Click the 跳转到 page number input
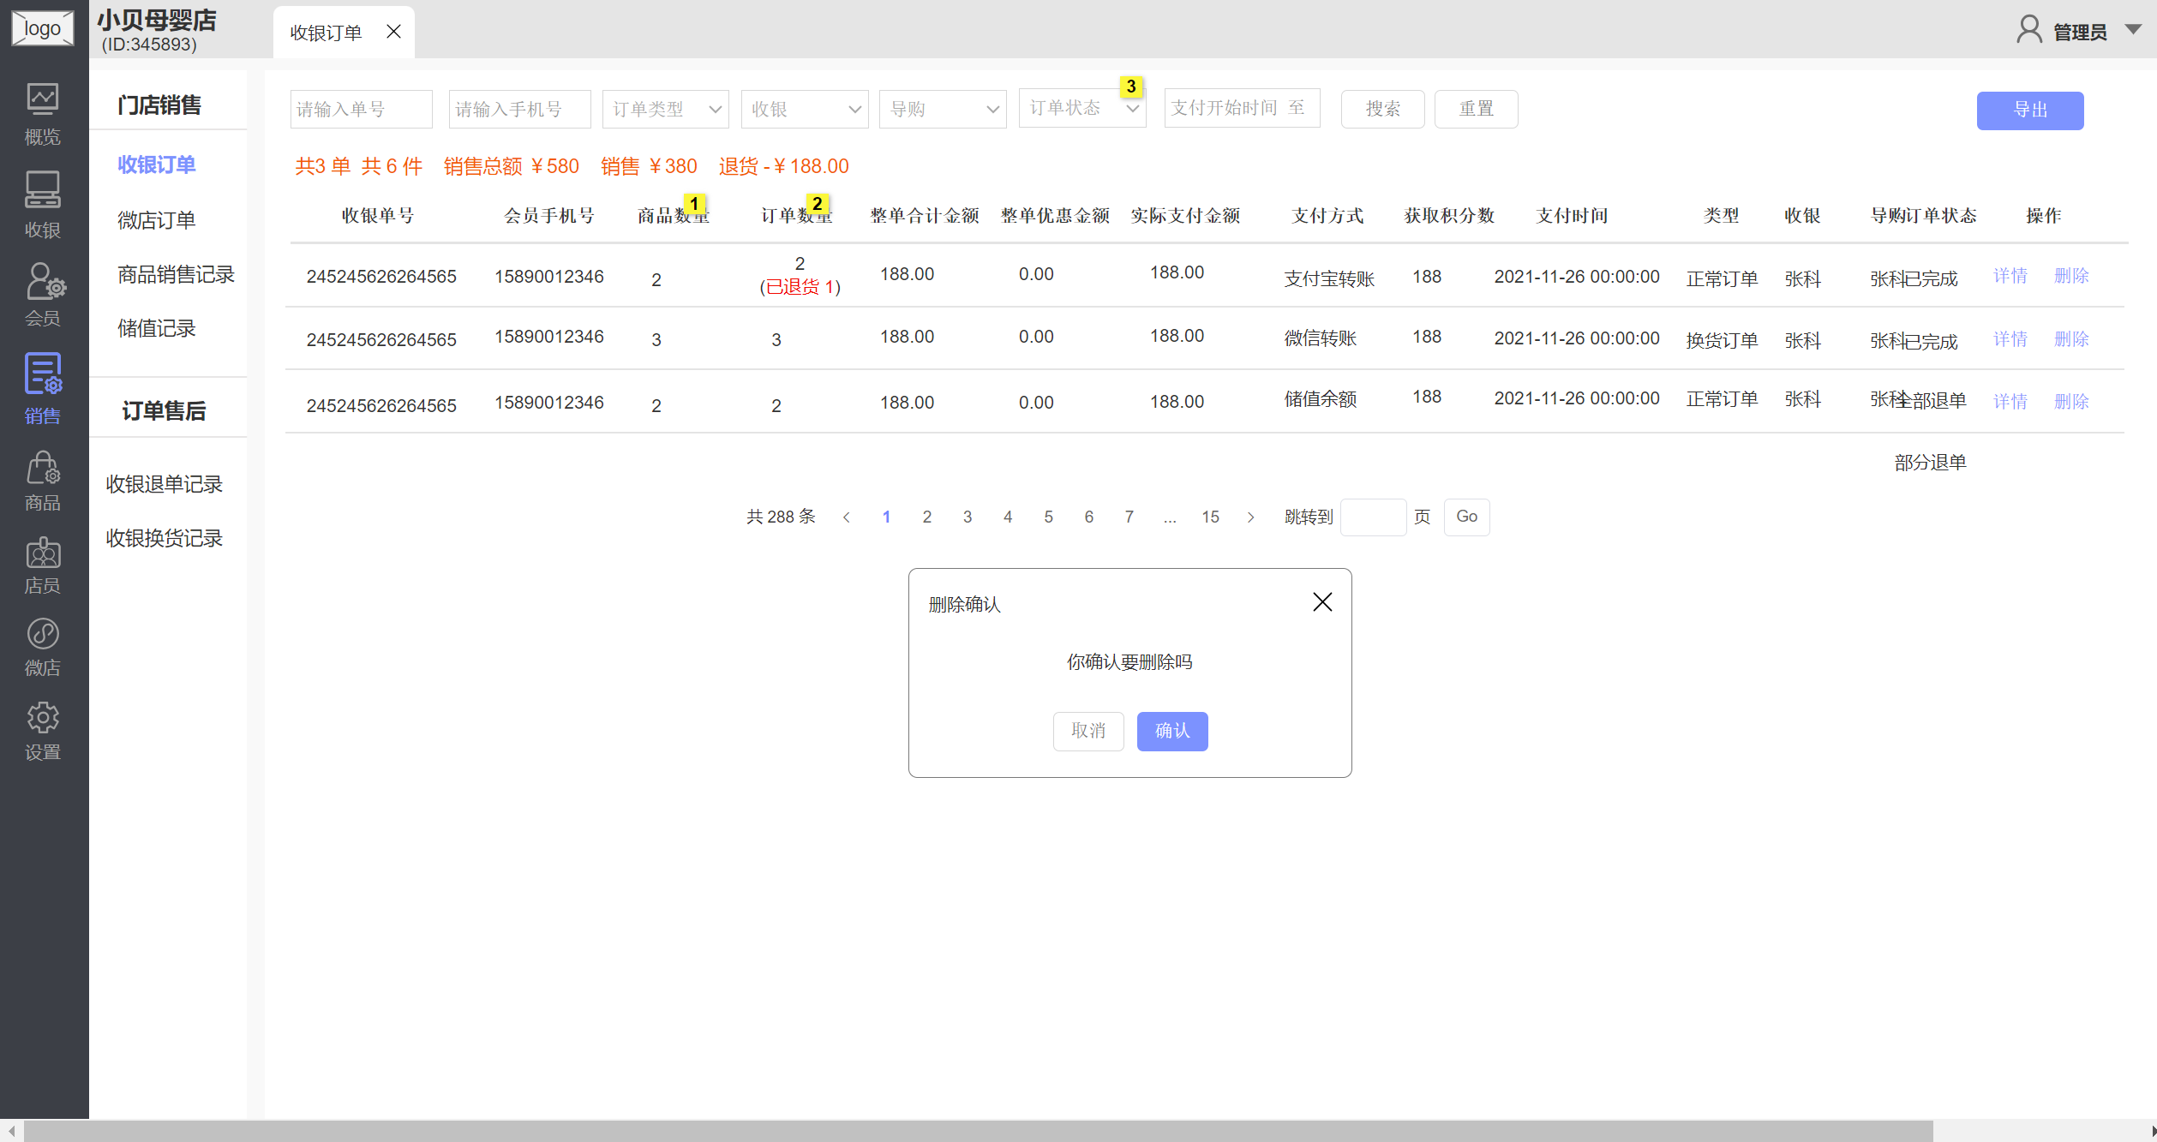Screen dimensions: 2157x1142 (1374, 517)
